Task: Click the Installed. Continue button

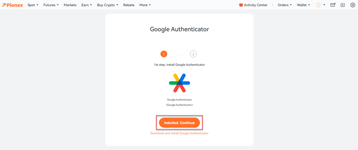Action: click(x=179, y=123)
